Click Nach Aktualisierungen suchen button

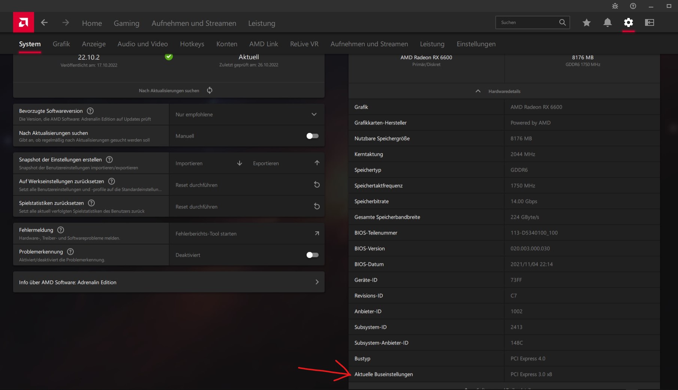coord(169,91)
